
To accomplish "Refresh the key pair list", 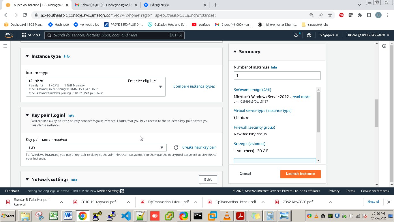I will click(176, 147).
